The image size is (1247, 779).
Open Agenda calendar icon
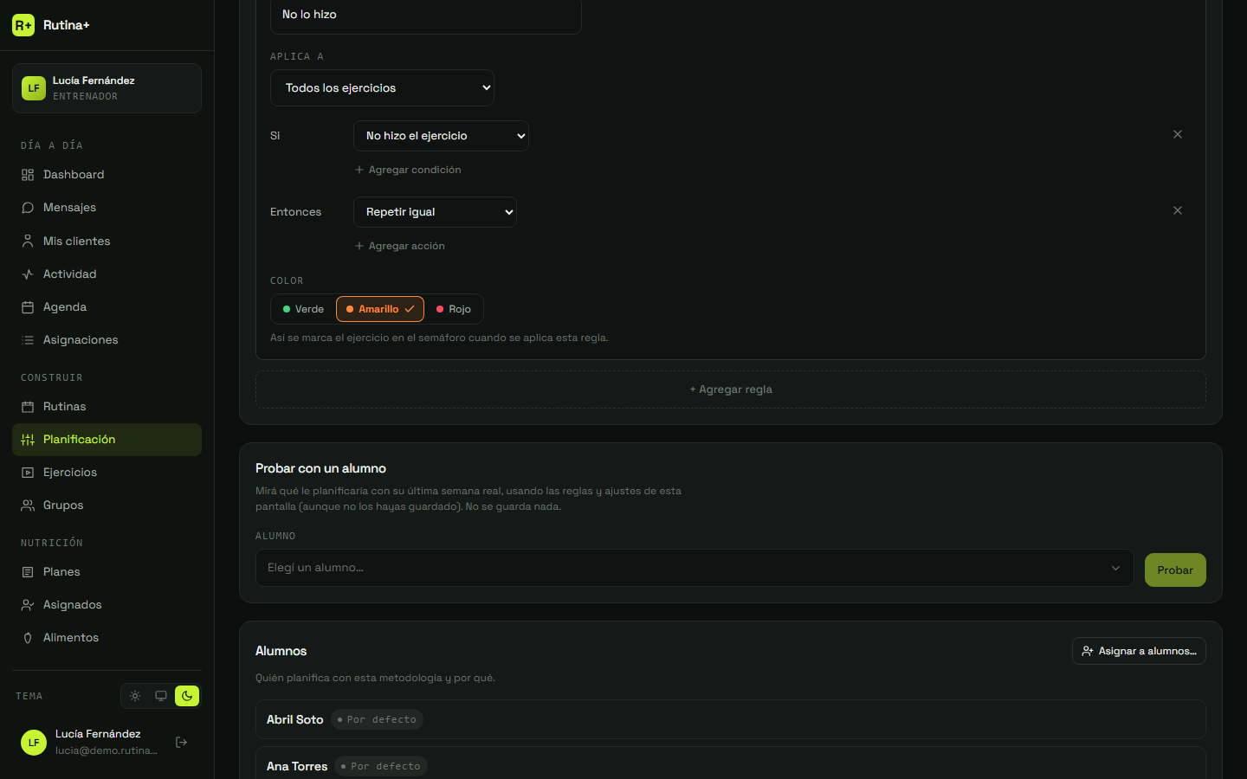coord(28,307)
